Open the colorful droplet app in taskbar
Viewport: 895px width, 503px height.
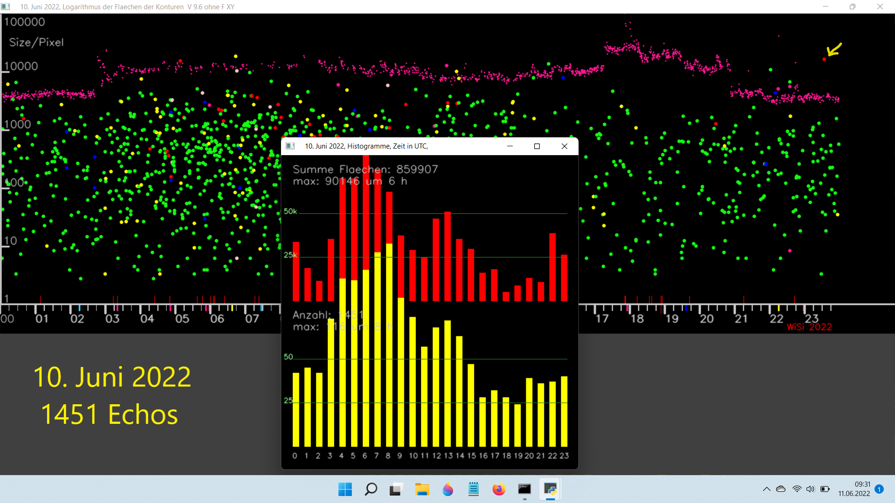448,489
